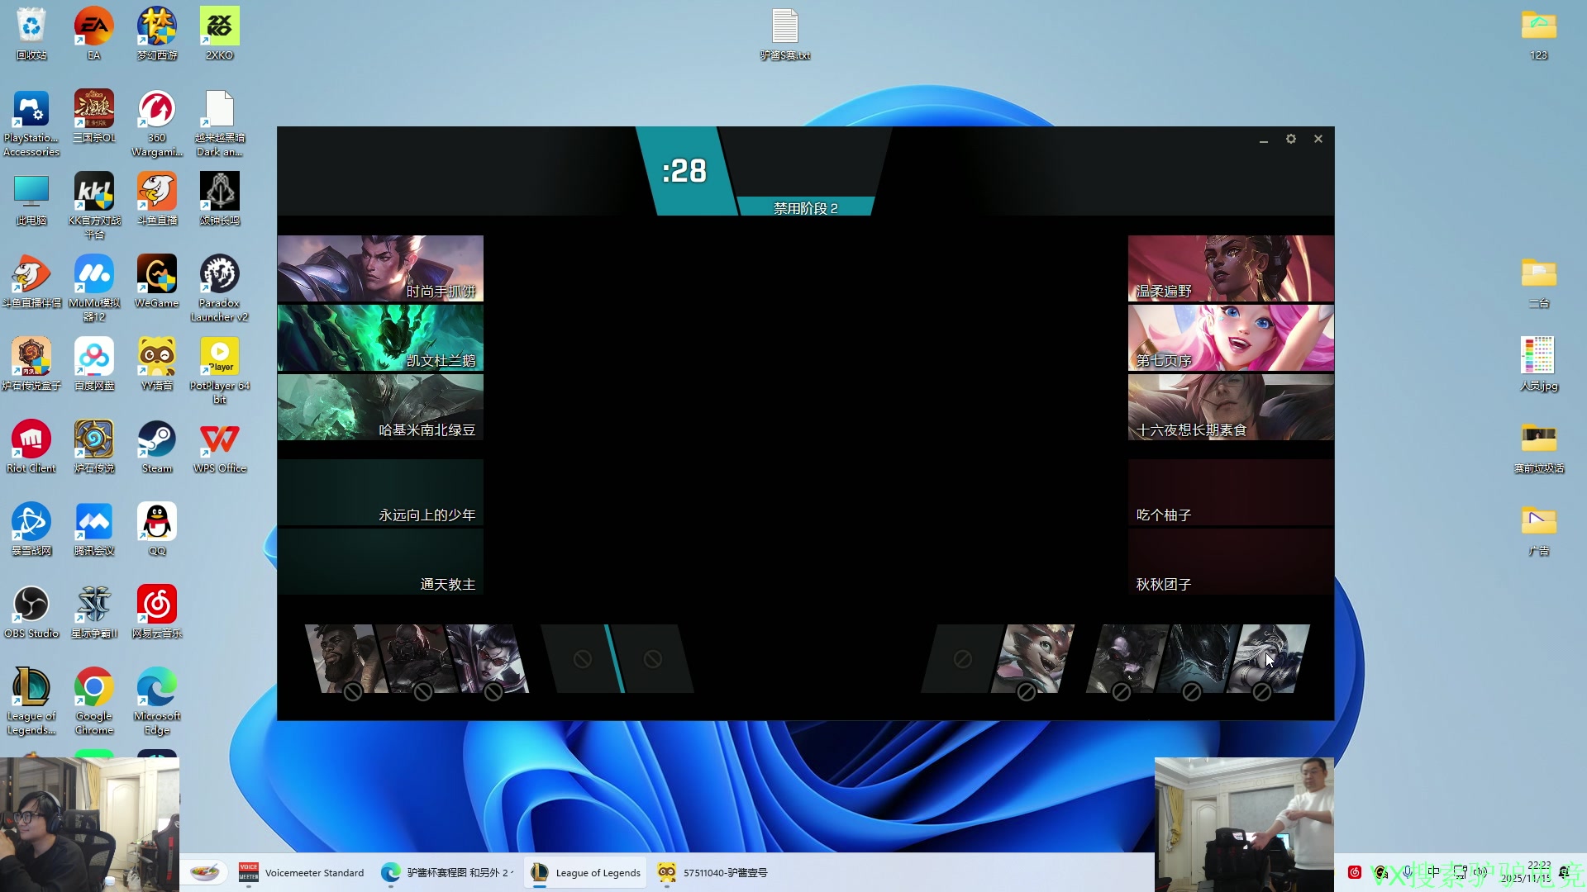Open QQ penguin desktop icon
1587x892 pixels.
click(156, 523)
